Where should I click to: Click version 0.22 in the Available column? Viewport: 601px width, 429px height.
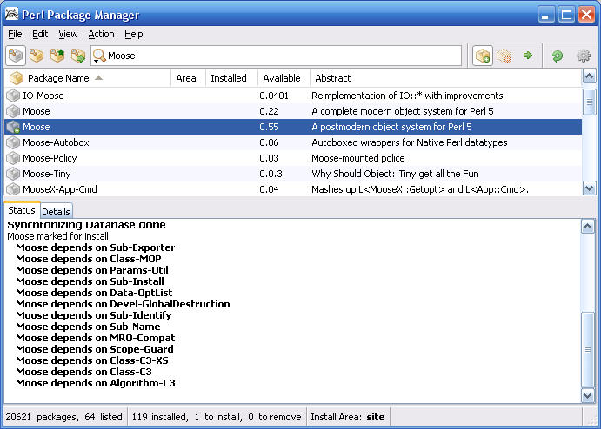pos(269,111)
